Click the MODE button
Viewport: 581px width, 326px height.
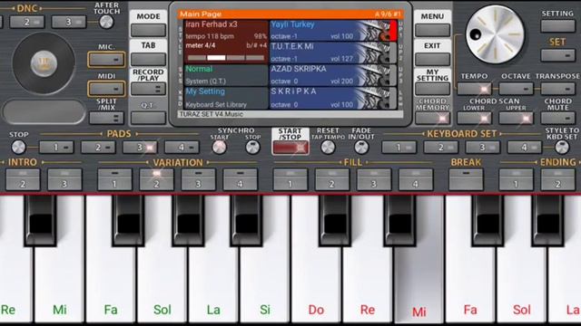(x=148, y=30)
